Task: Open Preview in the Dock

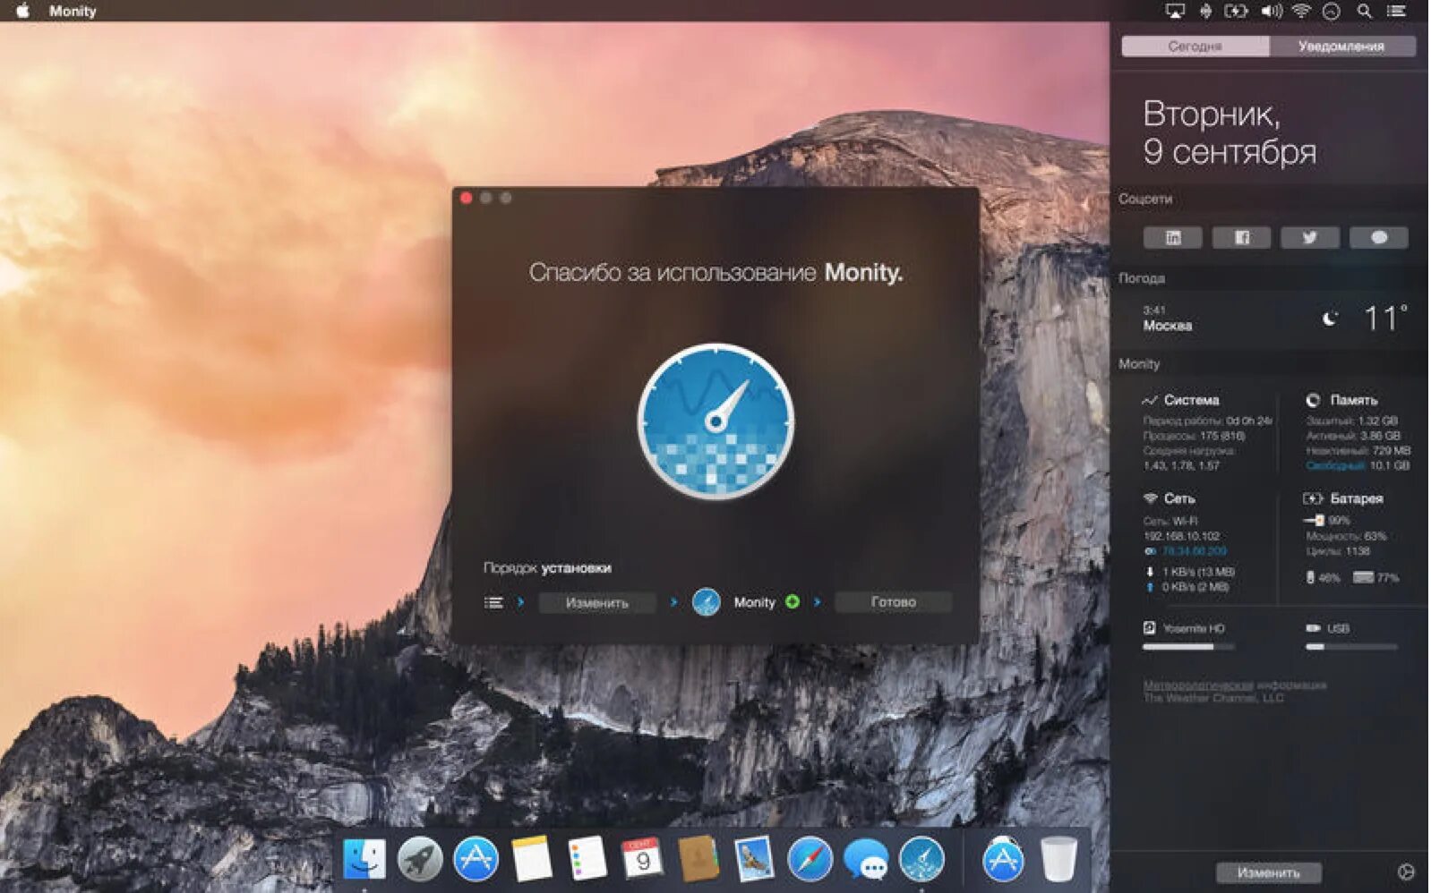Action: (x=754, y=860)
